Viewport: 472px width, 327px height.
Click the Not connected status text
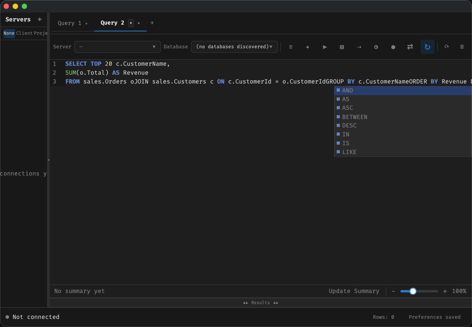(36, 317)
